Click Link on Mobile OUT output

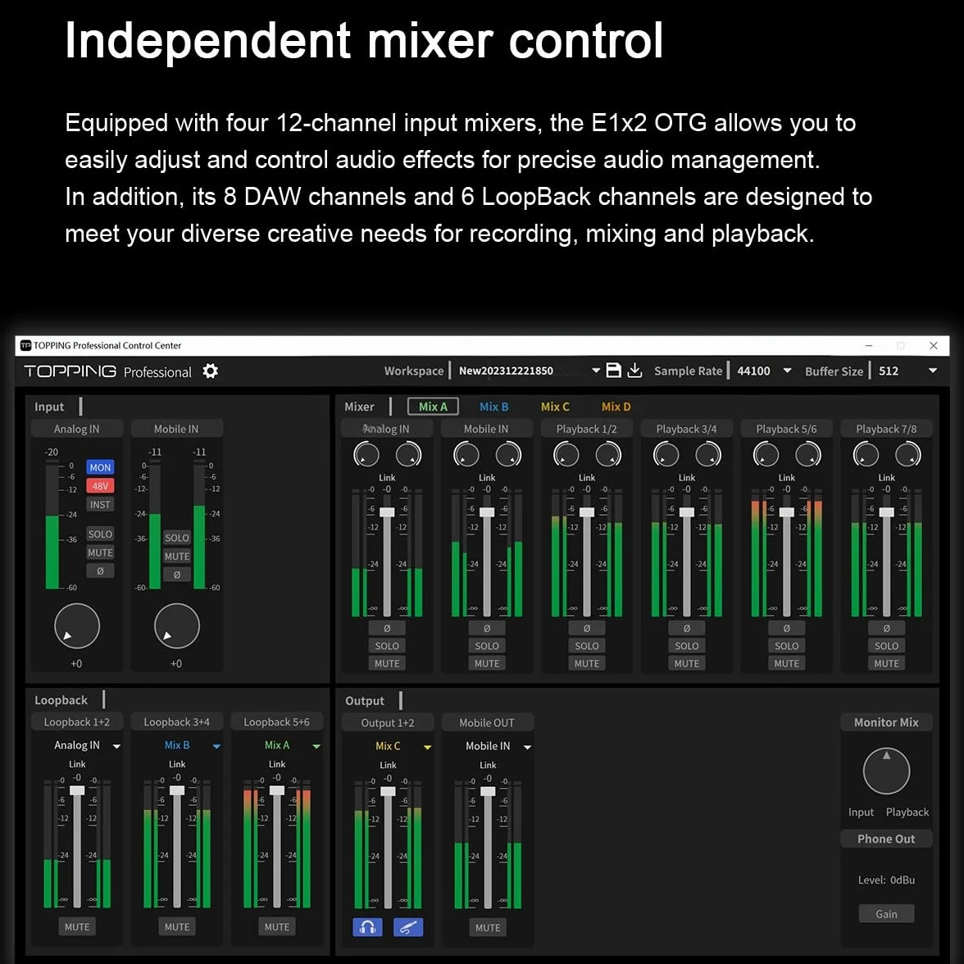[488, 765]
